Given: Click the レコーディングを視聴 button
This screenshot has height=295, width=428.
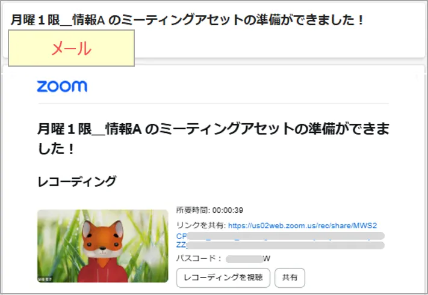Looking at the screenshot, I should coord(223,278).
